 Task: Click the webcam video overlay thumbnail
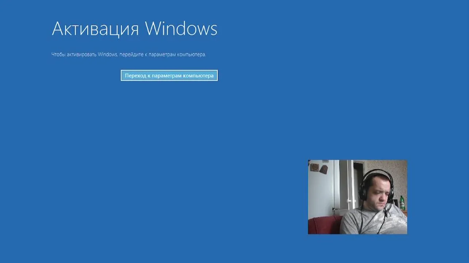357,197
